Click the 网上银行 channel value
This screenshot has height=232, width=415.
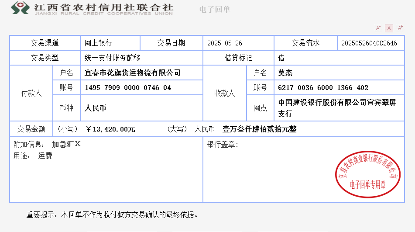pyautogui.click(x=99, y=43)
